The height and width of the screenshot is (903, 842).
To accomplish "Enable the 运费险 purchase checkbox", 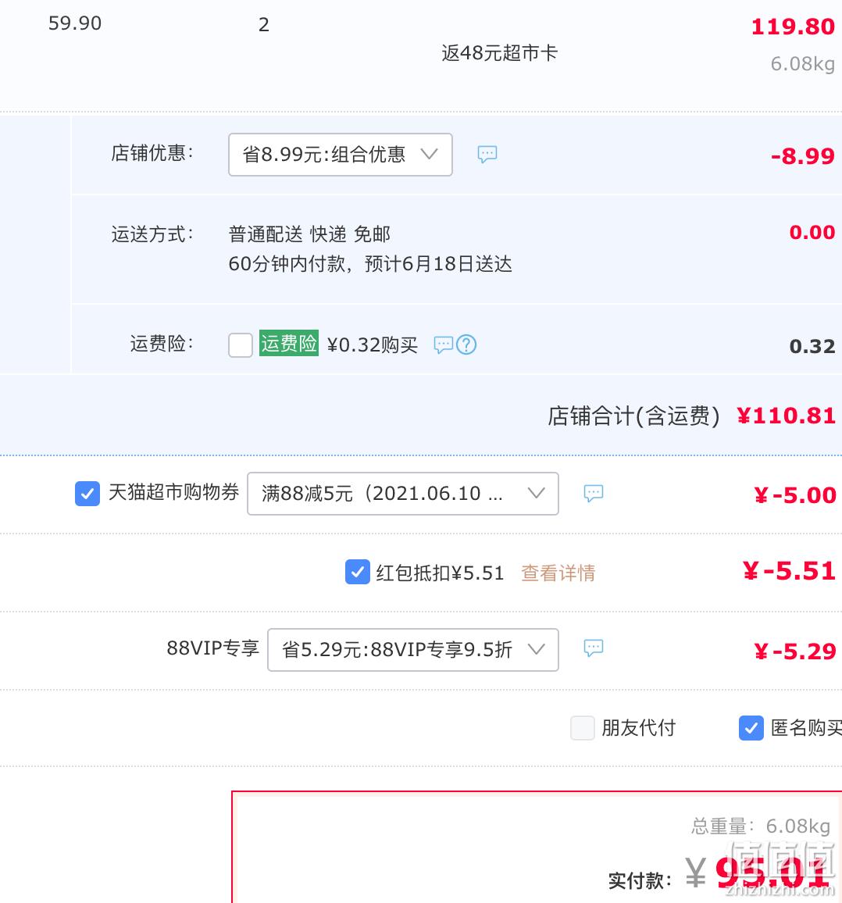I will pos(240,345).
